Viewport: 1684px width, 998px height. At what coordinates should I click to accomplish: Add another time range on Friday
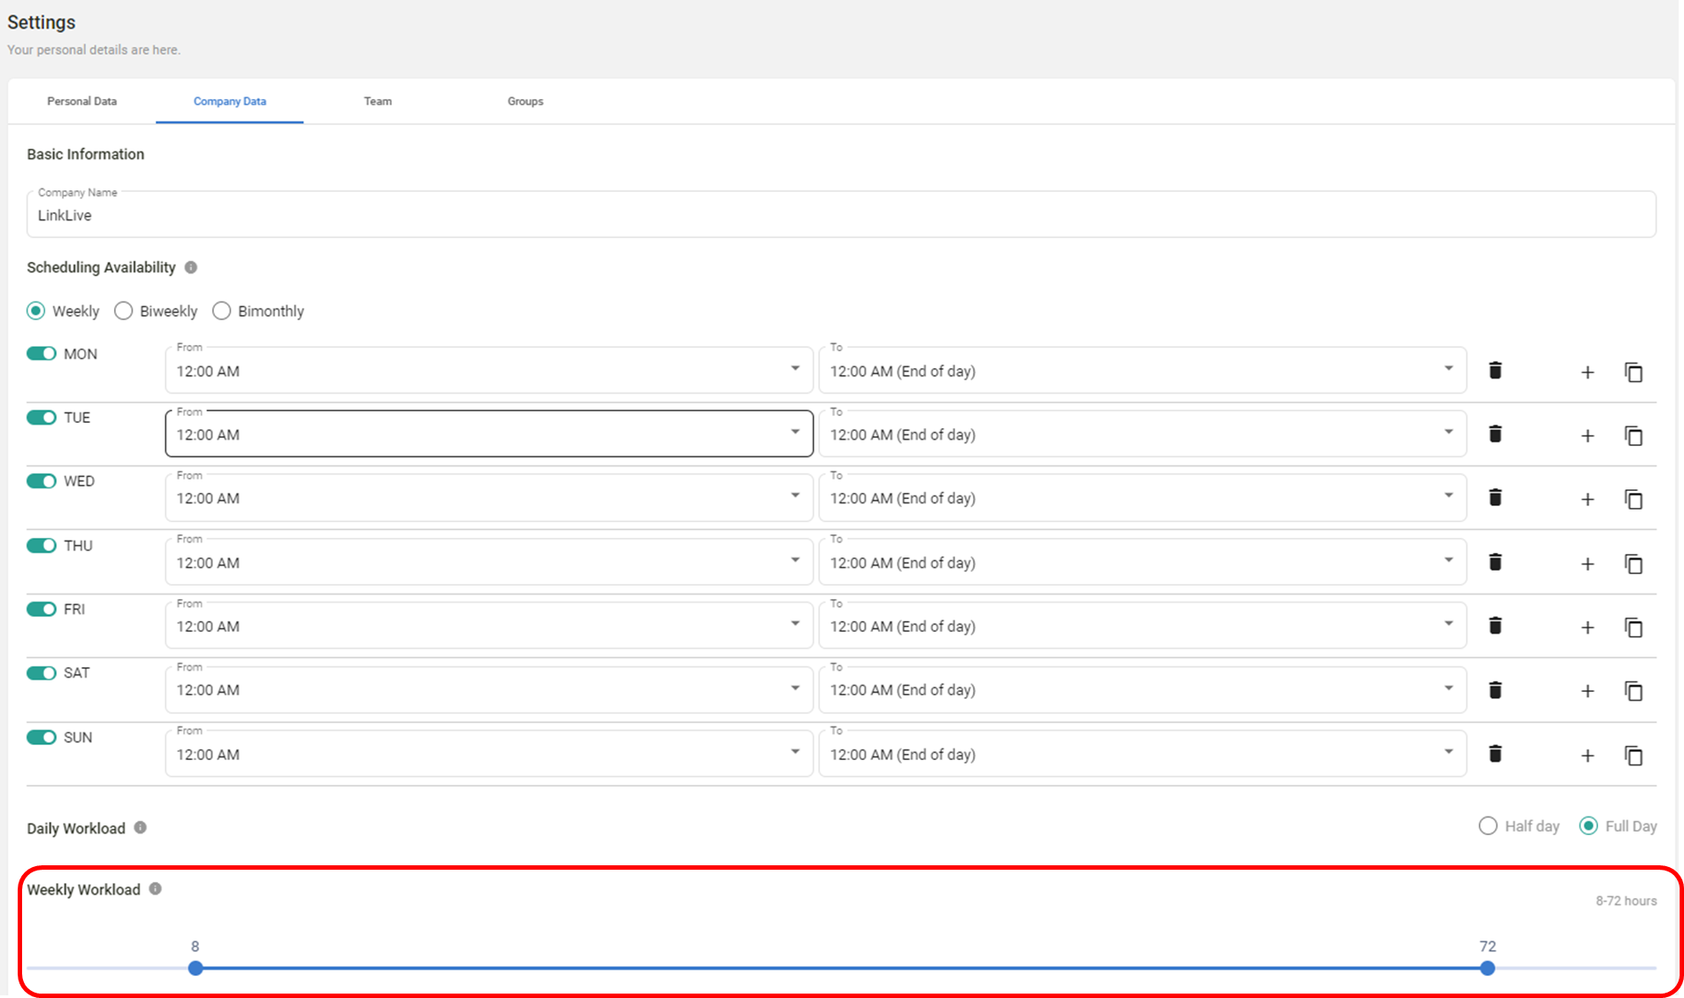1587,627
